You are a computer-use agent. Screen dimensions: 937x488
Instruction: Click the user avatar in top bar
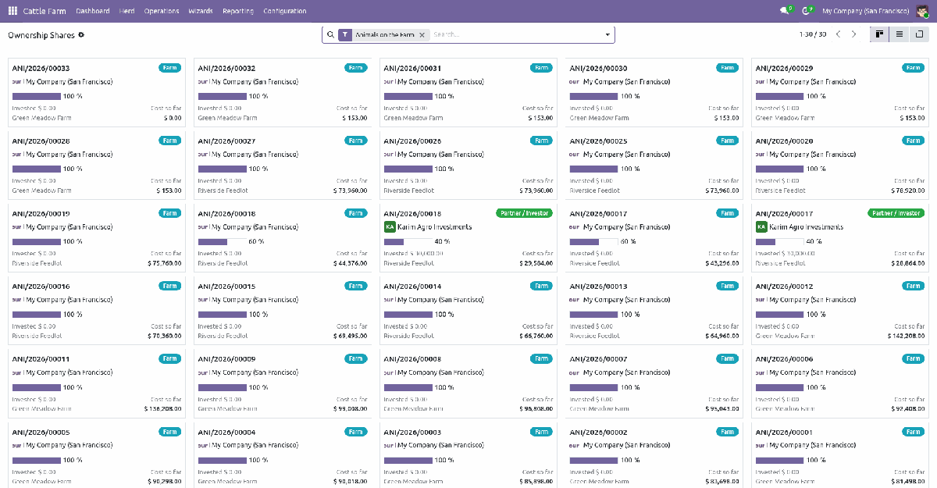[922, 11]
